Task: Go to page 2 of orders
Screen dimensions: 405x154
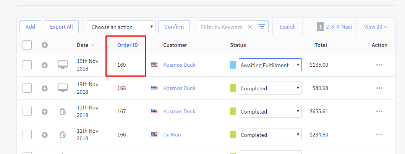Action: pyautogui.click(x=327, y=27)
